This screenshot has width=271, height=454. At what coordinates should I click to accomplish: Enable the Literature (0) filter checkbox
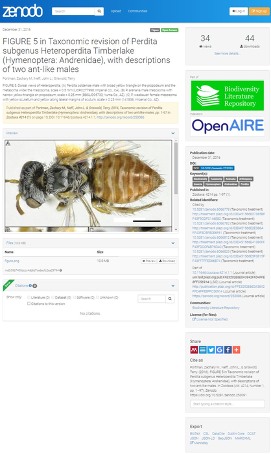pos(29,297)
